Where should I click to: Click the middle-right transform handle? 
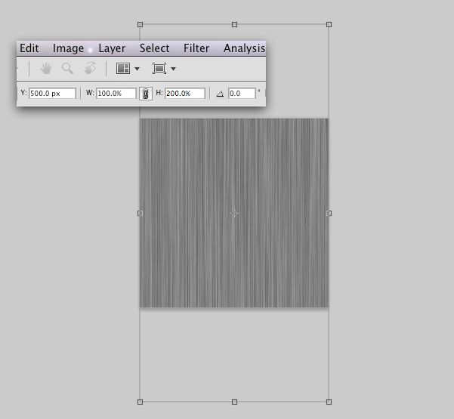point(329,213)
